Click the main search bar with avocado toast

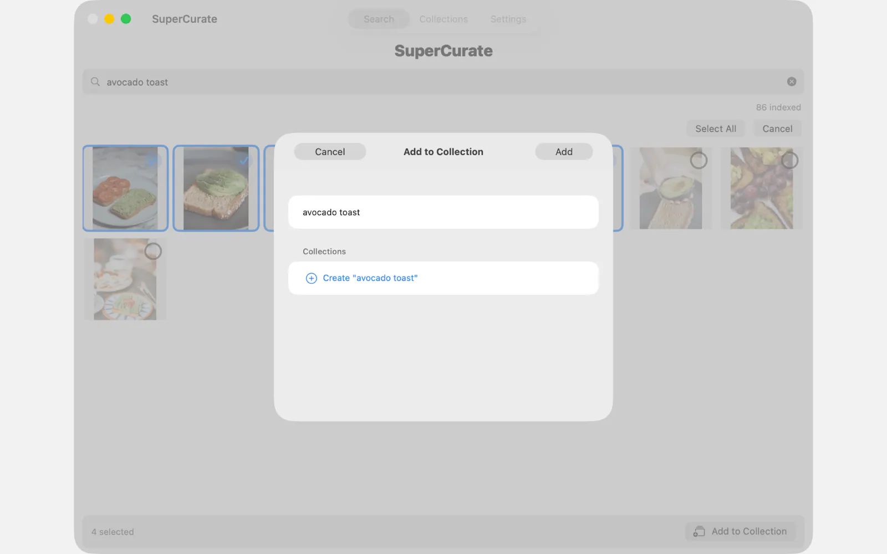[443, 82]
